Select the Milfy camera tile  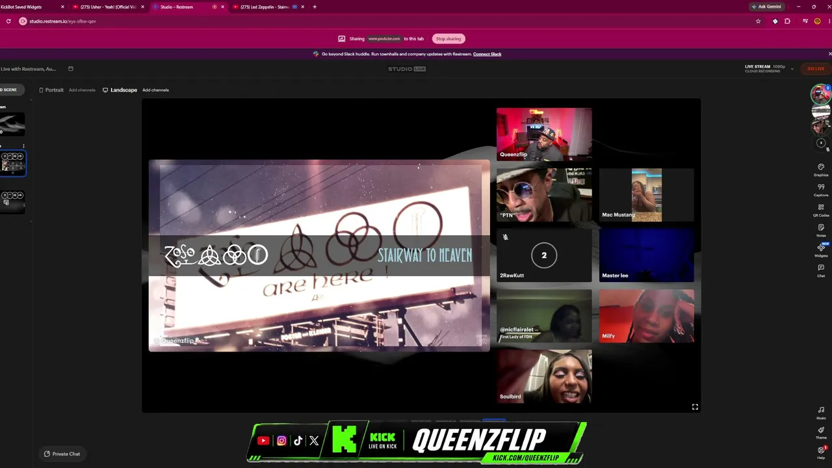(x=647, y=316)
